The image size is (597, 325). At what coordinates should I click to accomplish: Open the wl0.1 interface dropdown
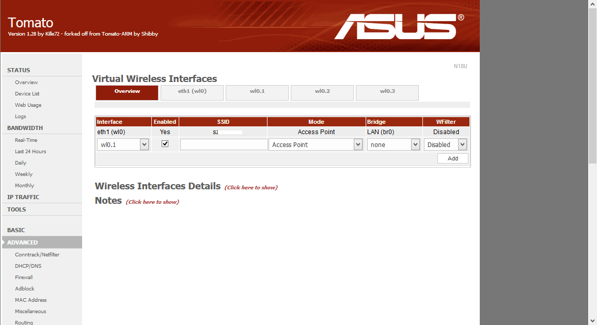[x=122, y=144]
